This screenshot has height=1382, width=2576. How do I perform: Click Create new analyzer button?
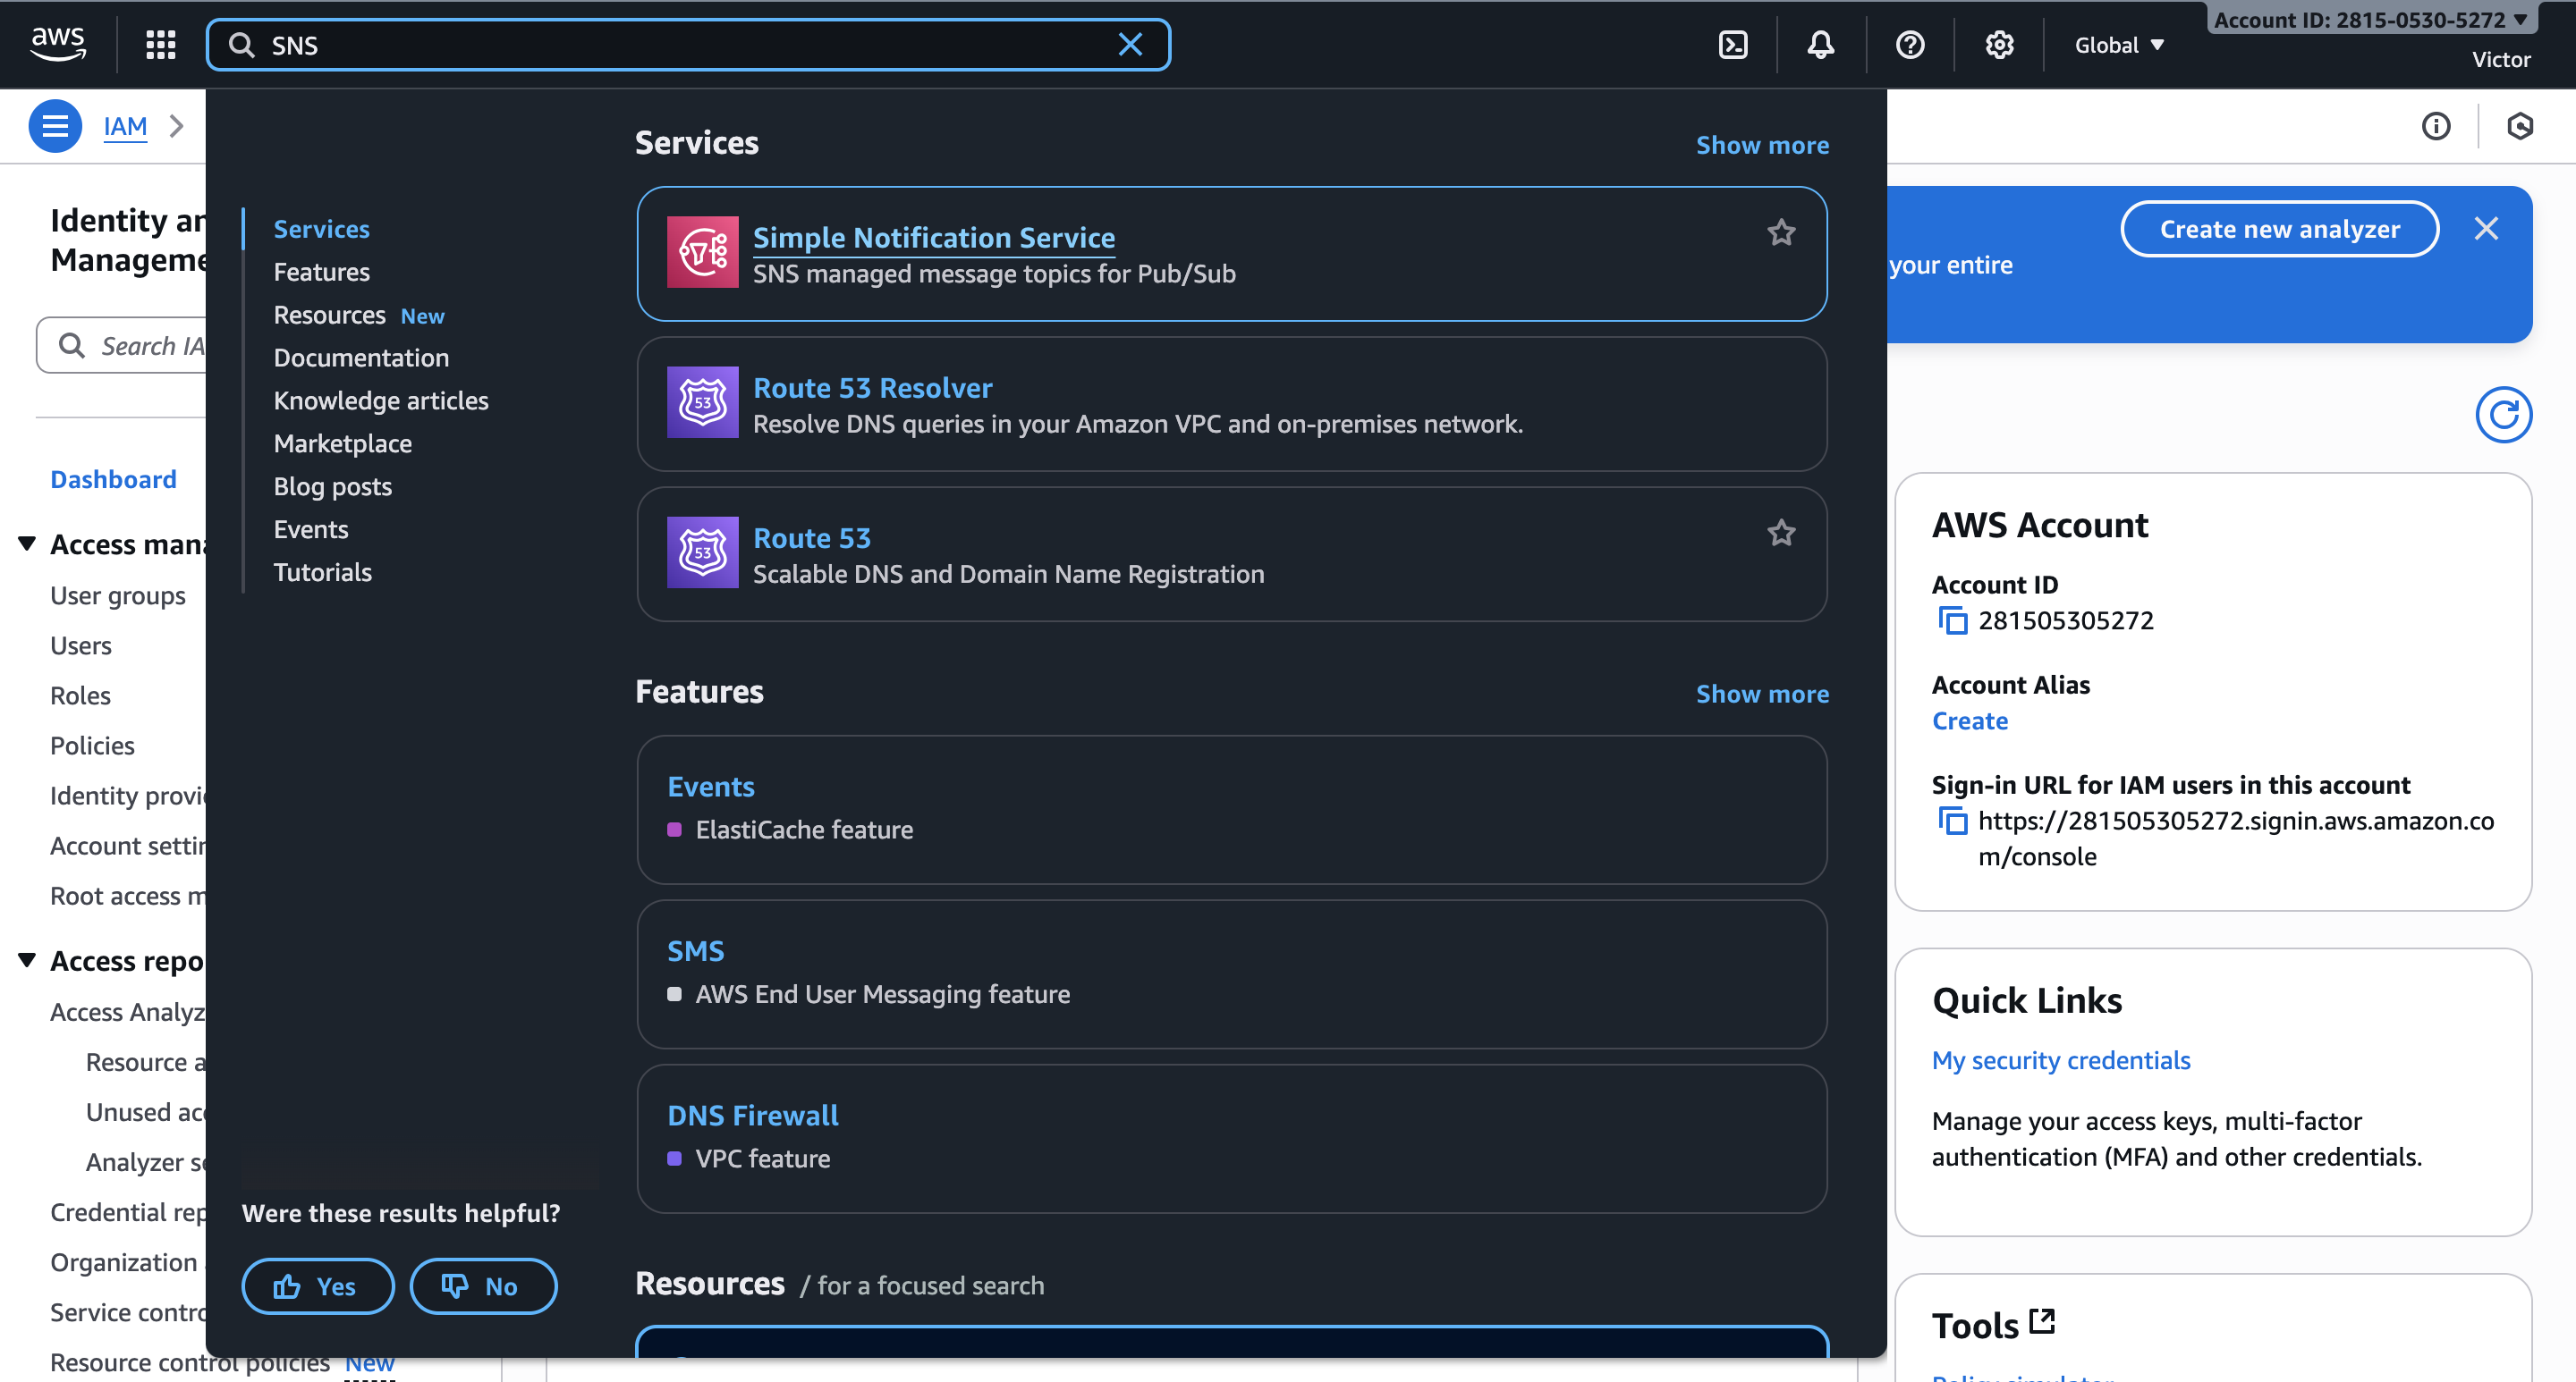2279,229
